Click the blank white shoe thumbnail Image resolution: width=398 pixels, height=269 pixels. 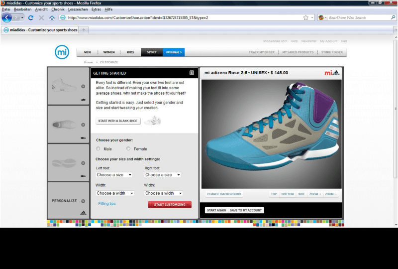pyautogui.click(x=153, y=121)
